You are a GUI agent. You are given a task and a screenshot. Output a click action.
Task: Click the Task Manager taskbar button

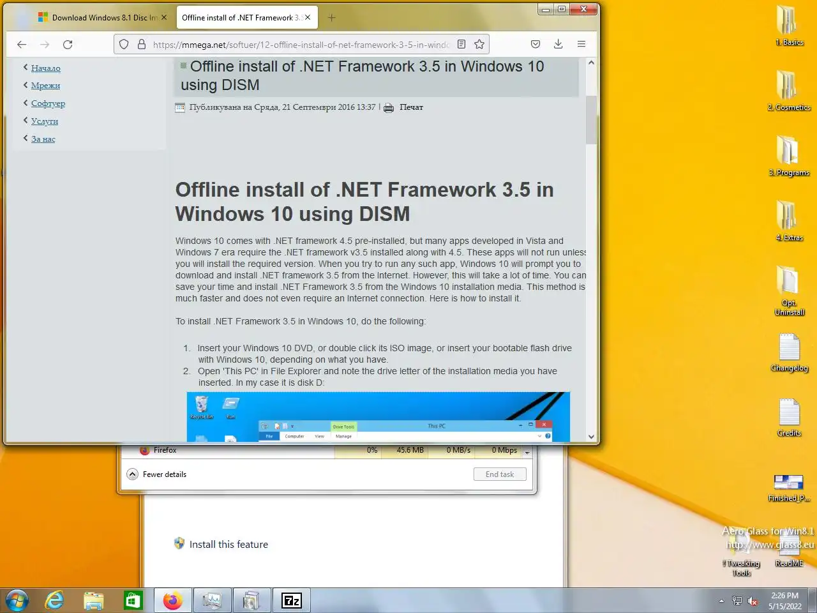coord(211,600)
